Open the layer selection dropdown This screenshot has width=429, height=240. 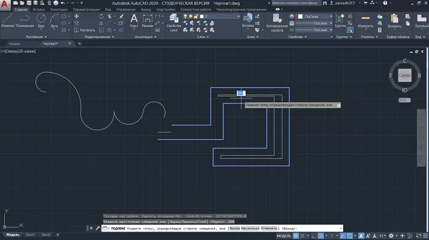coord(238,16)
